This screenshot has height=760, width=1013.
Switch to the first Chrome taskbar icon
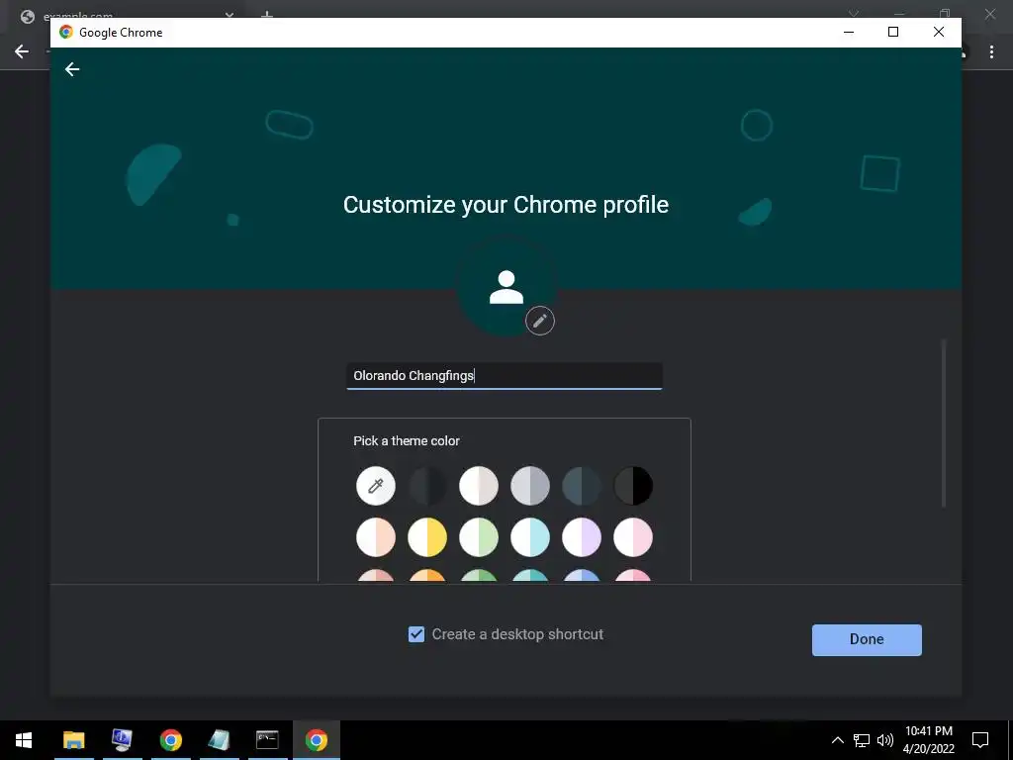point(170,740)
